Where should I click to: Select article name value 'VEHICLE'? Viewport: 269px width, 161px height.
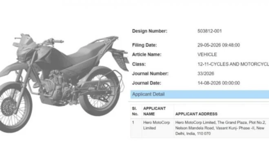click(x=207, y=55)
